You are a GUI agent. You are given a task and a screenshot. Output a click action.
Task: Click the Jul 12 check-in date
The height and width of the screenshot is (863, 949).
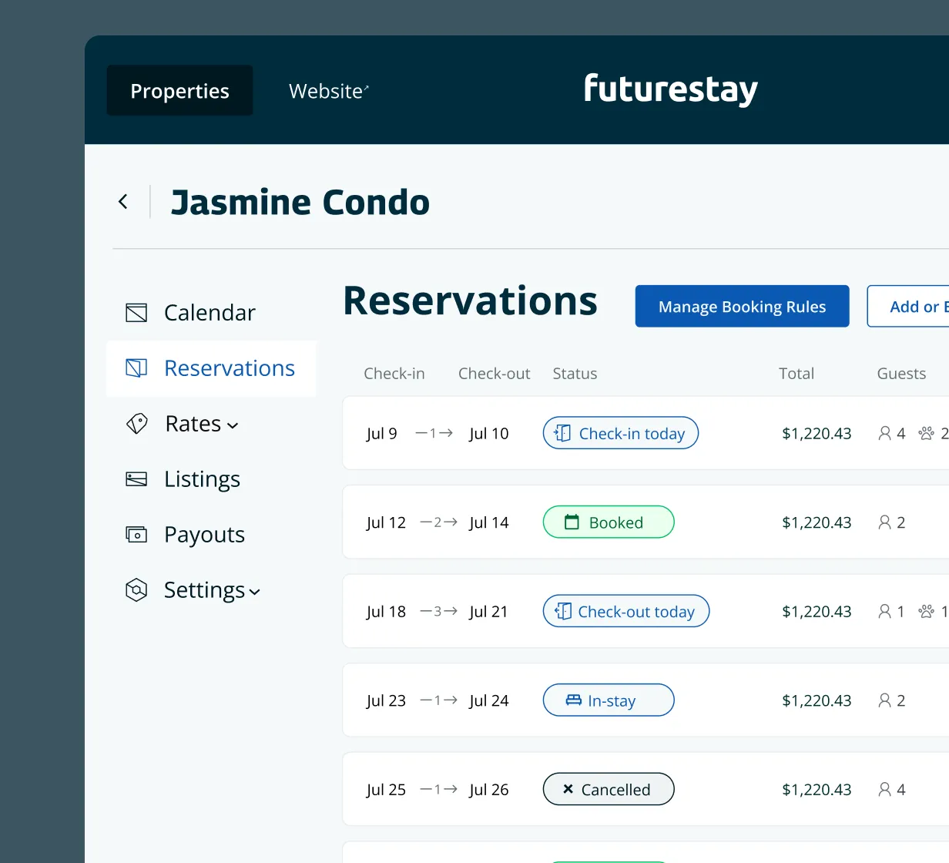click(x=386, y=522)
